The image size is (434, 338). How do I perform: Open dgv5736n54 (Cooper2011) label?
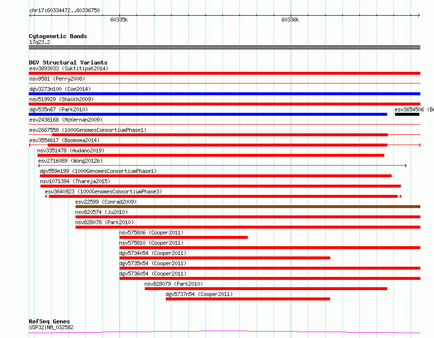(153, 274)
